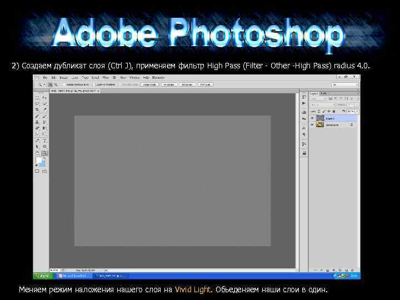The height and width of the screenshot is (300, 400).
Task: Select the Path Selection tool
Action: point(38,147)
